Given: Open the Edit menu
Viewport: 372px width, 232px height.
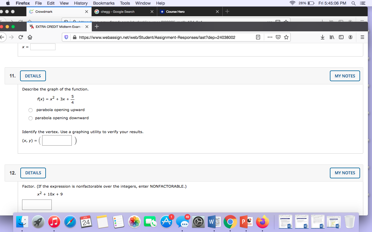Looking at the screenshot, I should tap(51, 3).
